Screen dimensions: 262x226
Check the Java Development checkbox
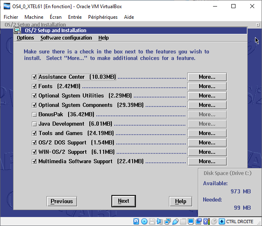click(x=34, y=124)
